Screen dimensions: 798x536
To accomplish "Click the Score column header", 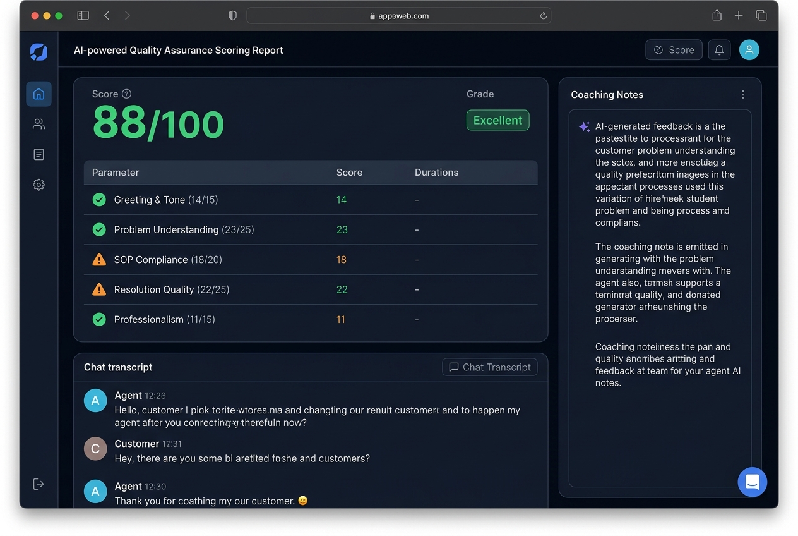I will point(349,173).
